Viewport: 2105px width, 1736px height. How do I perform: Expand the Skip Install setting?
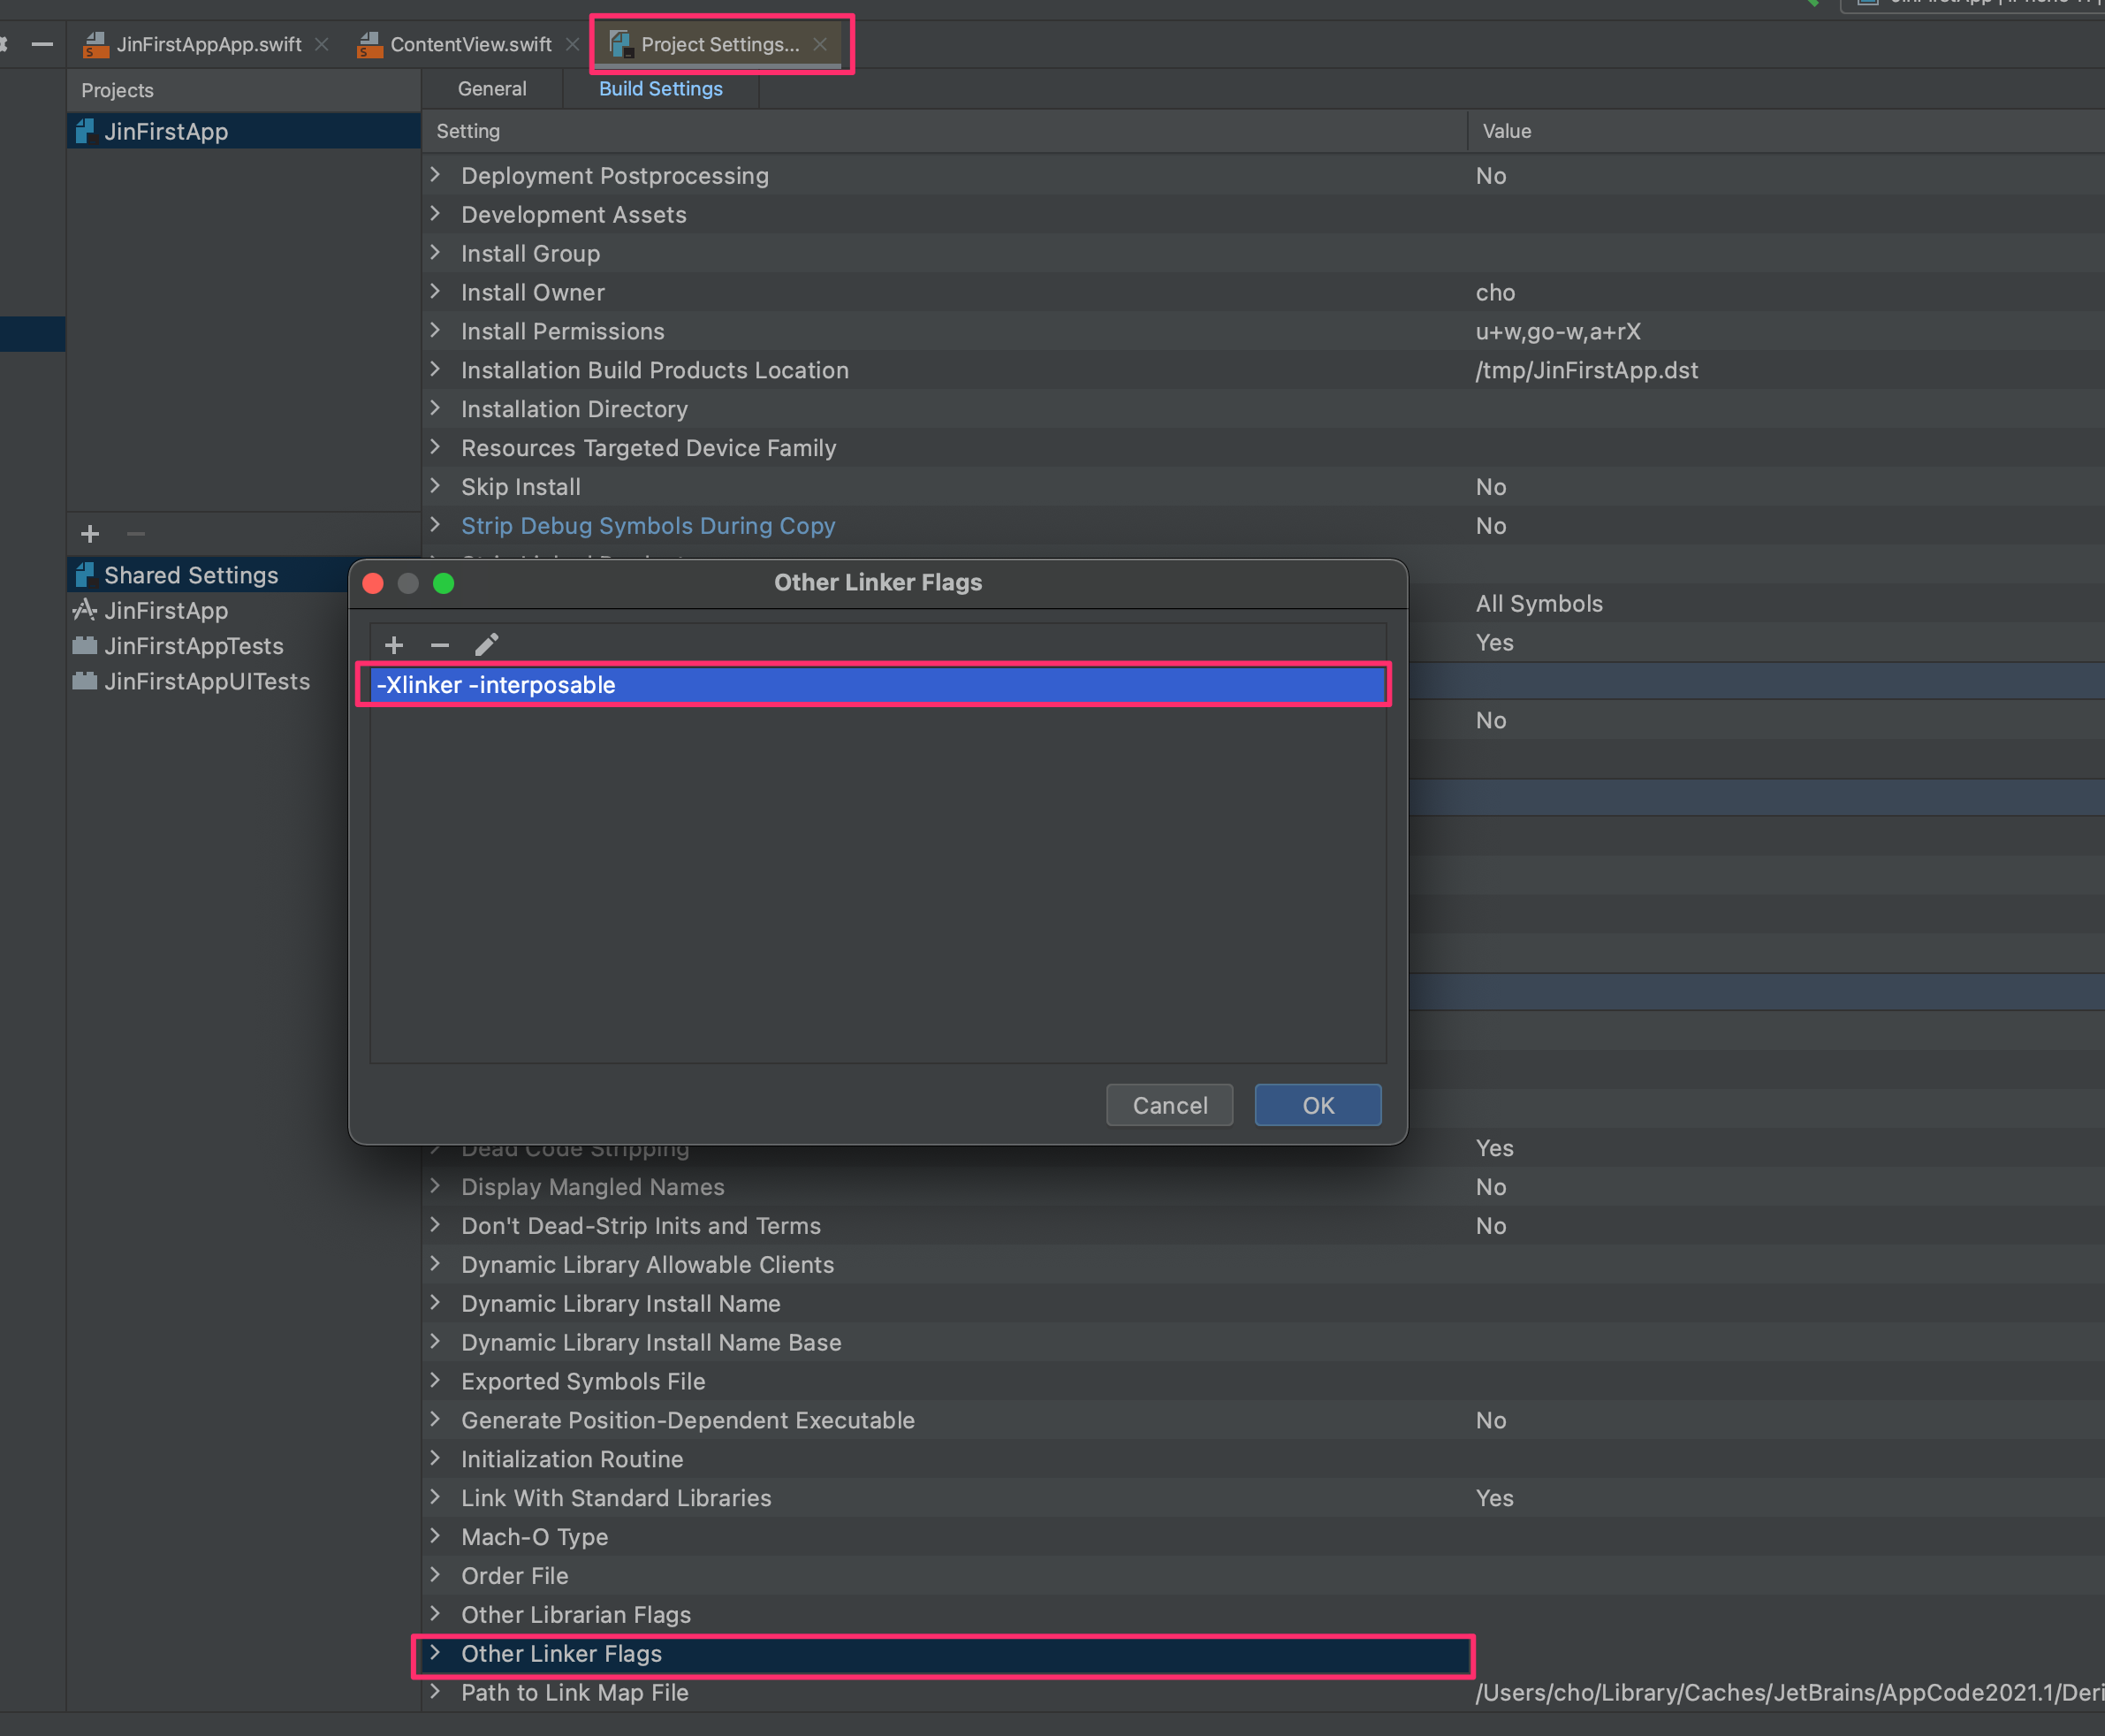click(x=436, y=486)
